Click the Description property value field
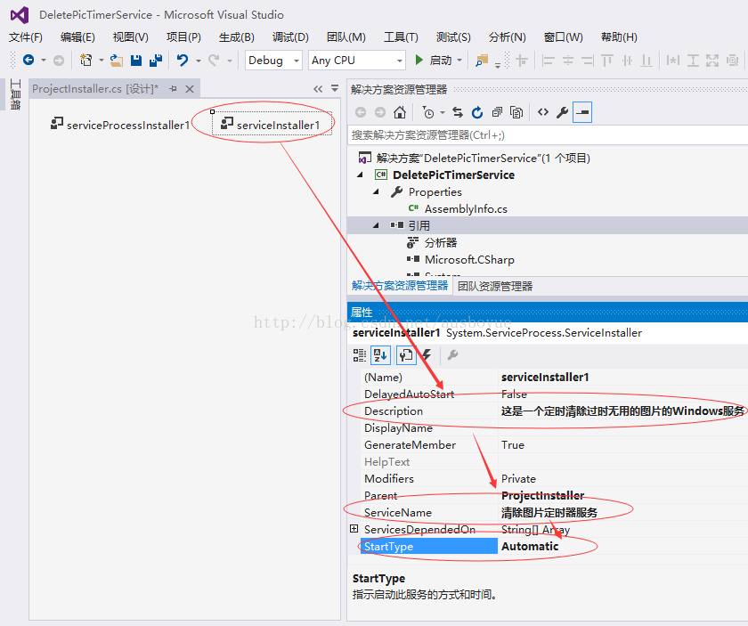748x626 pixels. tap(622, 411)
